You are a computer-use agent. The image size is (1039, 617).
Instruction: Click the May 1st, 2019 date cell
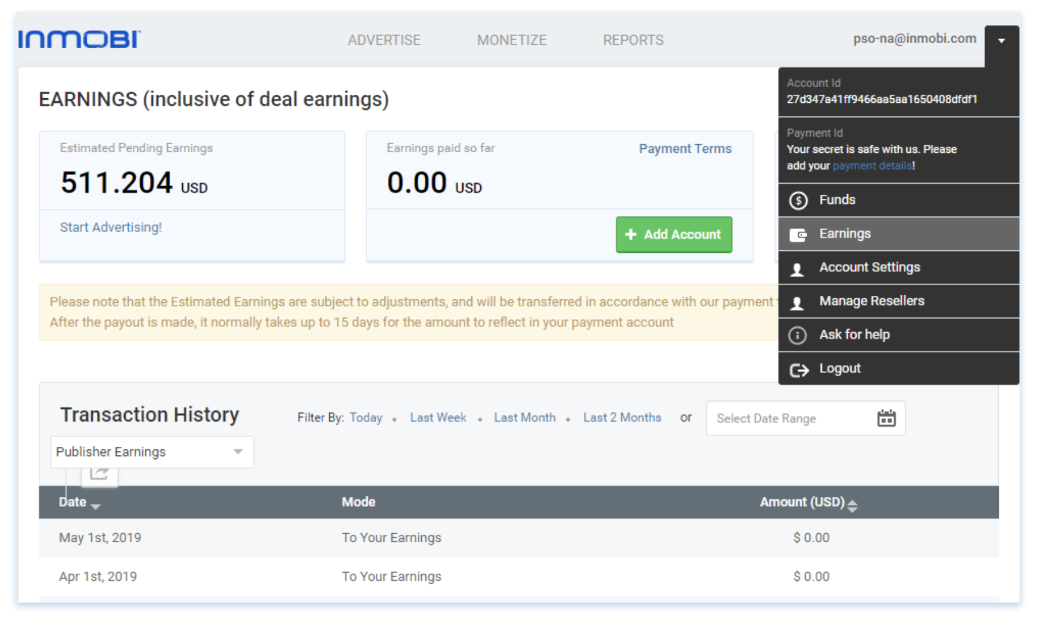coord(100,538)
